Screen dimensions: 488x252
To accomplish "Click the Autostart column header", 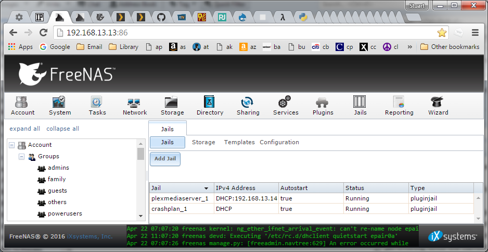I will coord(311,188).
